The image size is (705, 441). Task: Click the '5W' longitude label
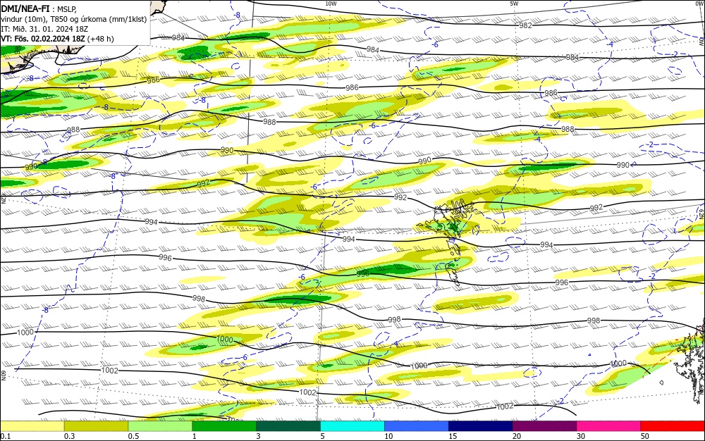pyautogui.click(x=515, y=4)
